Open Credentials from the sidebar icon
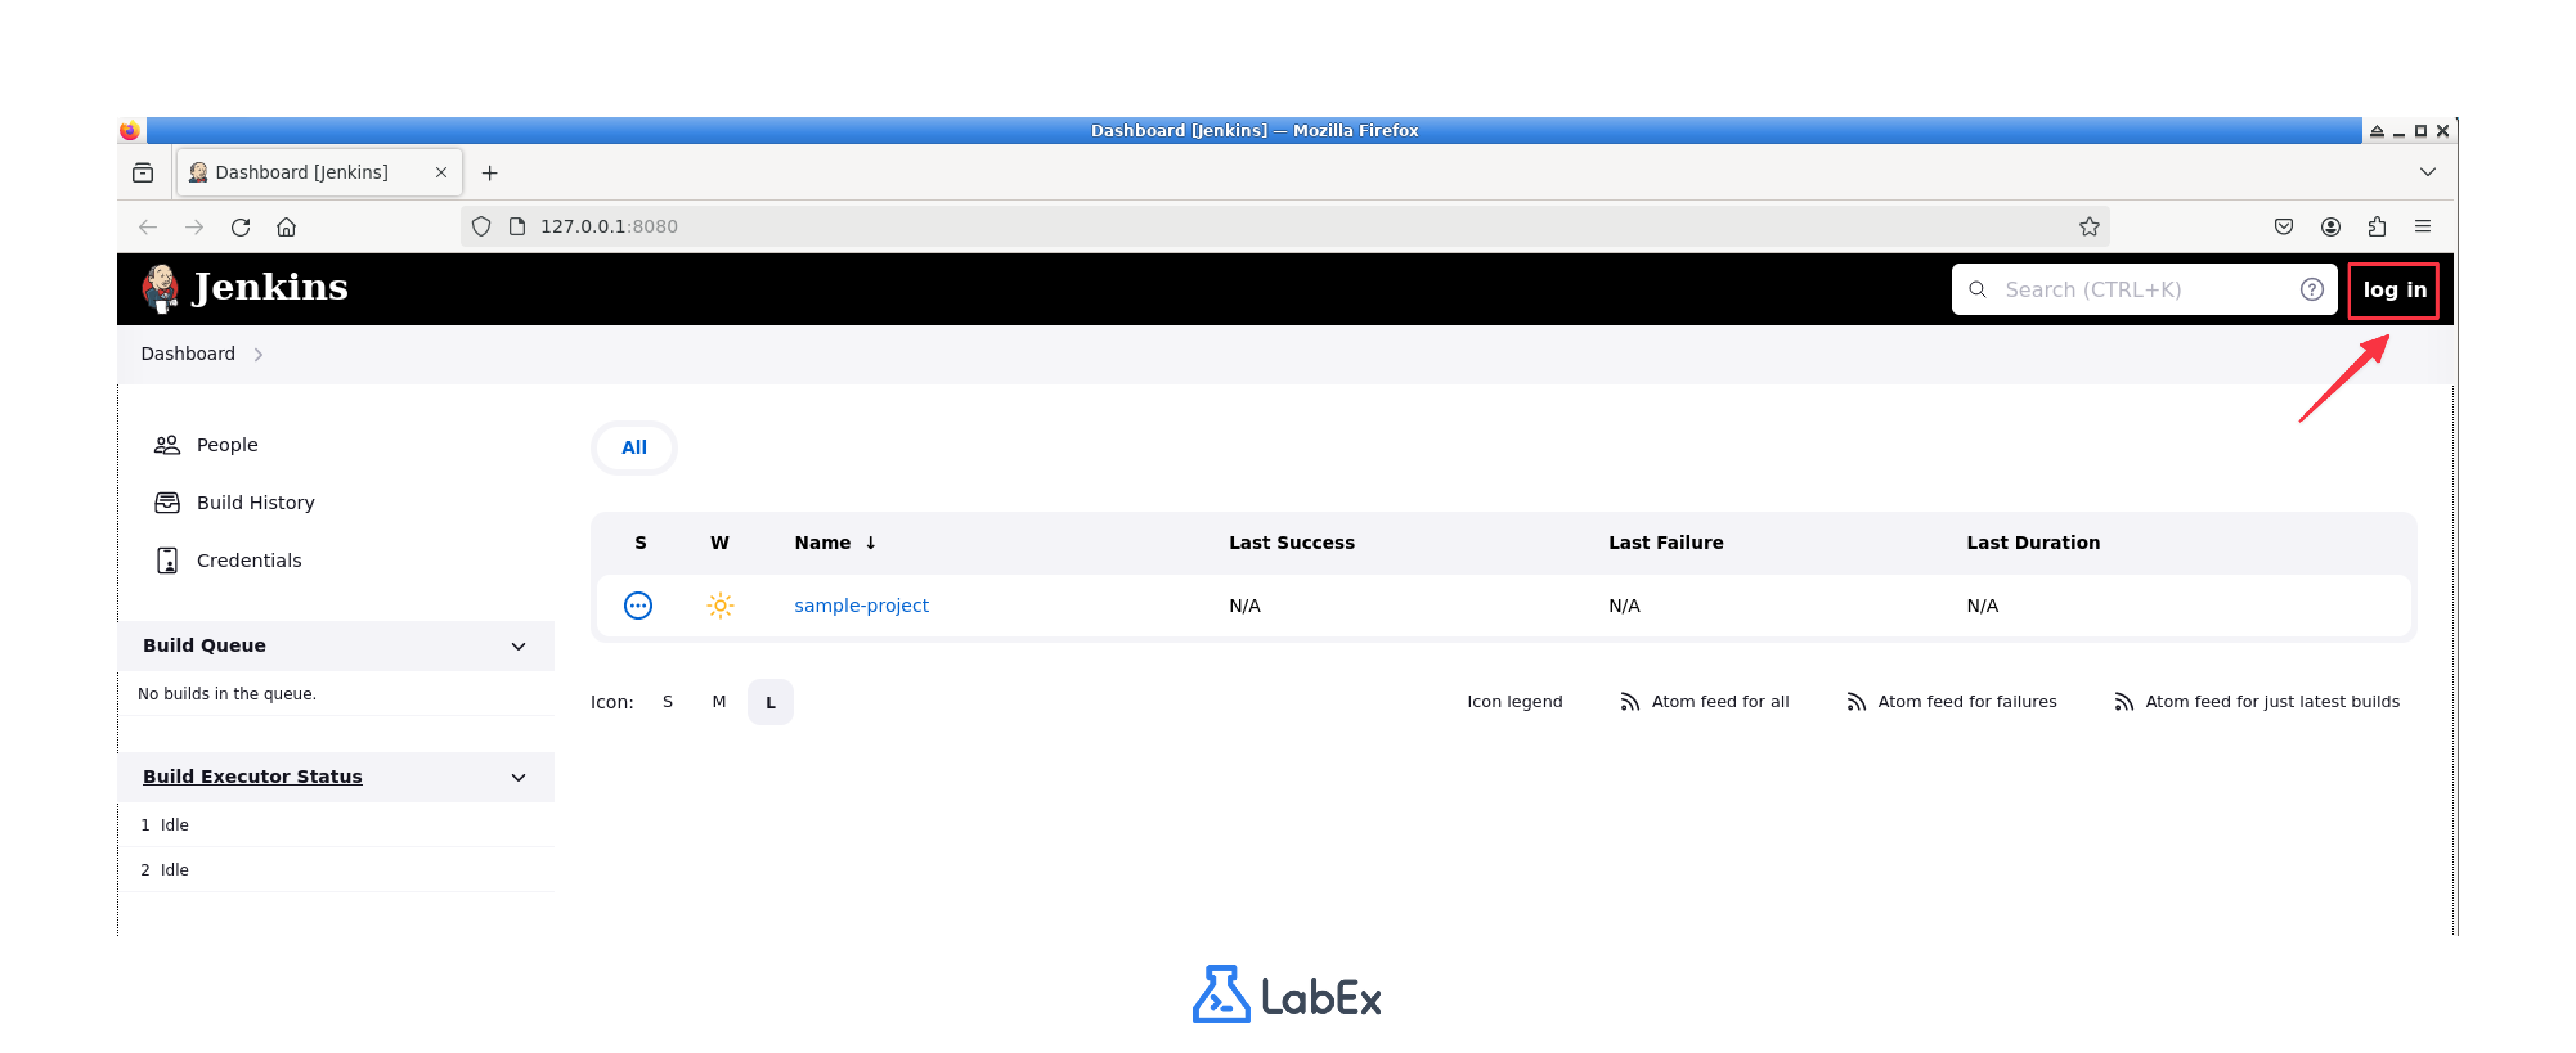This screenshot has height=1053, width=2576. click(x=167, y=561)
